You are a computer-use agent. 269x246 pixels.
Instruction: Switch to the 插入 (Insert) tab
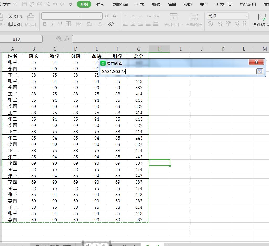[x=100, y=4]
